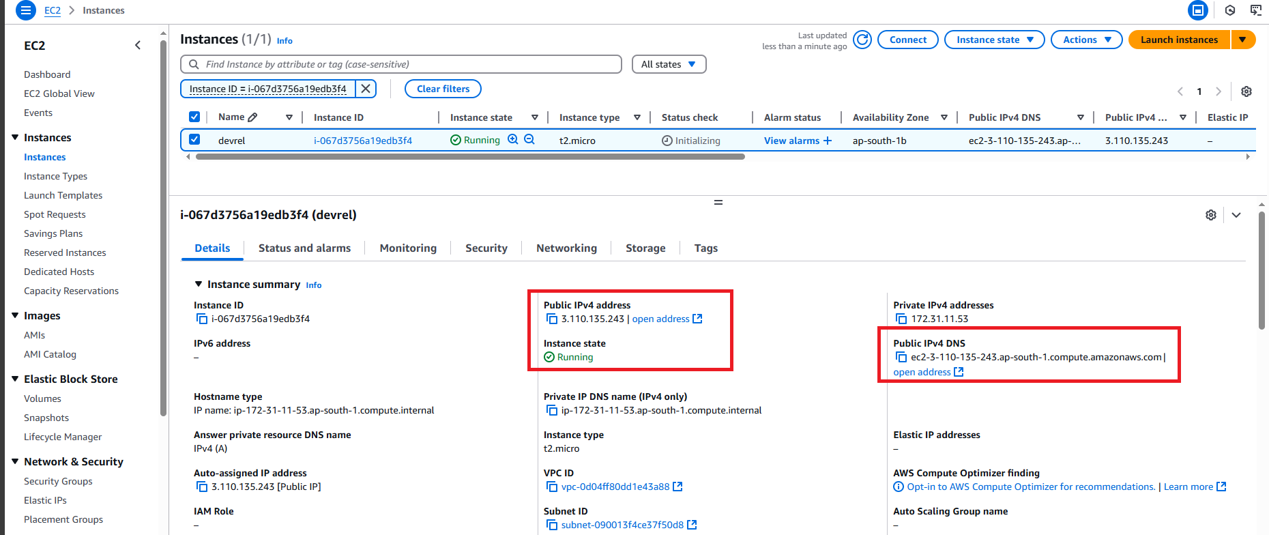Image resolution: width=1269 pixels, height=535 pixels.
Task: Click the sidebar vertical scrollbar
Action: point(163,228)
